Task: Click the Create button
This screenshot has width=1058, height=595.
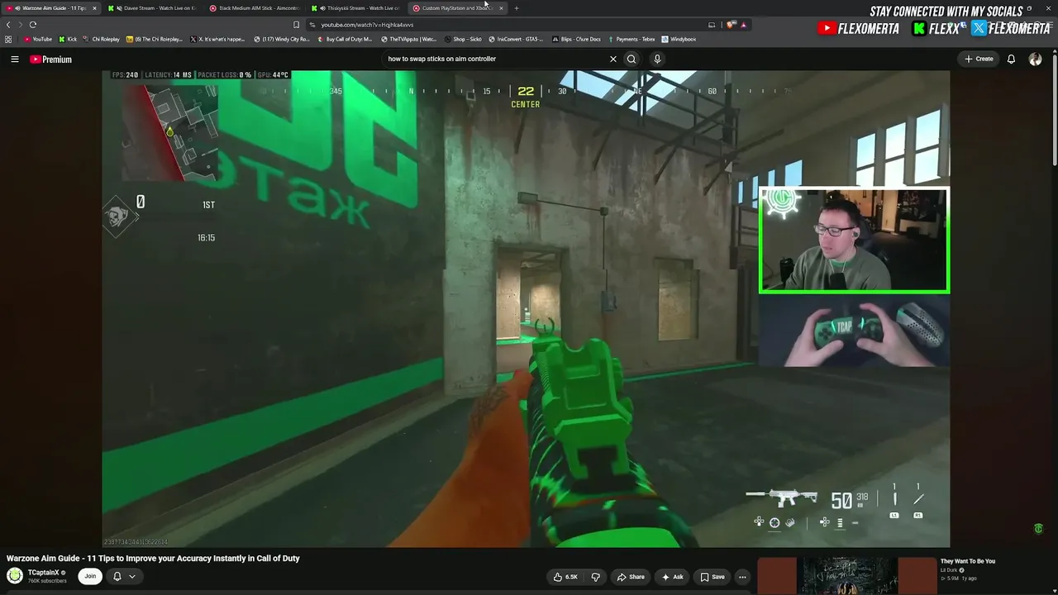Action: [x=979, y=59]
